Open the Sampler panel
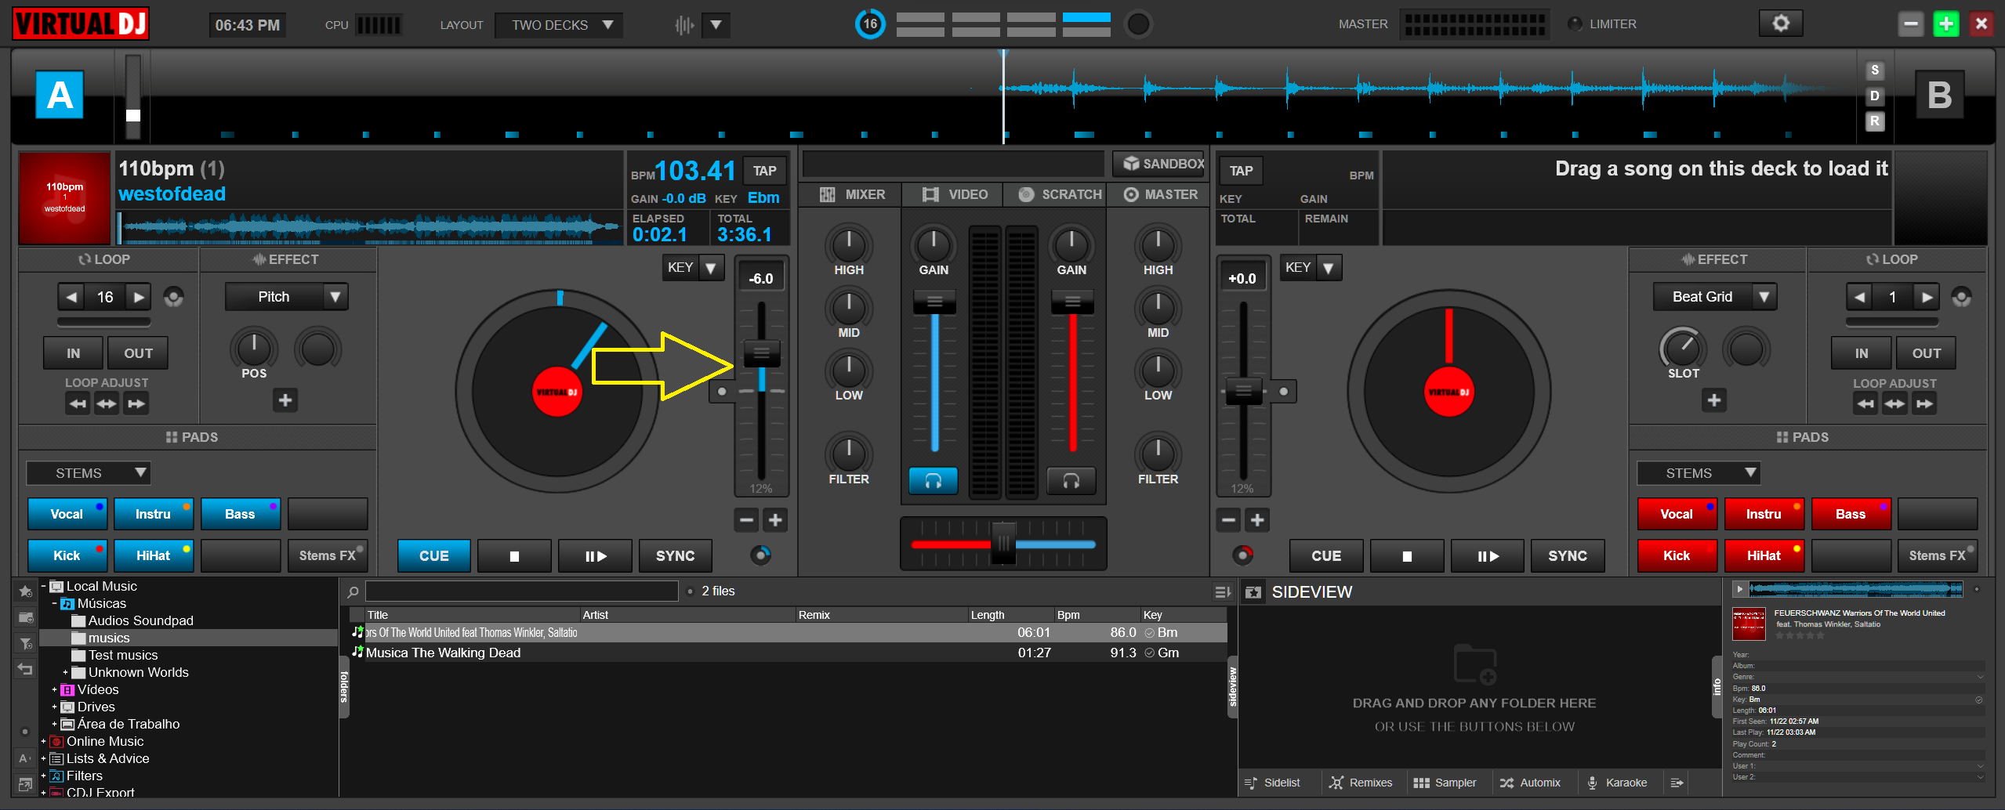This screenshot has width=2005, height=810. (x=1445, y=783)
